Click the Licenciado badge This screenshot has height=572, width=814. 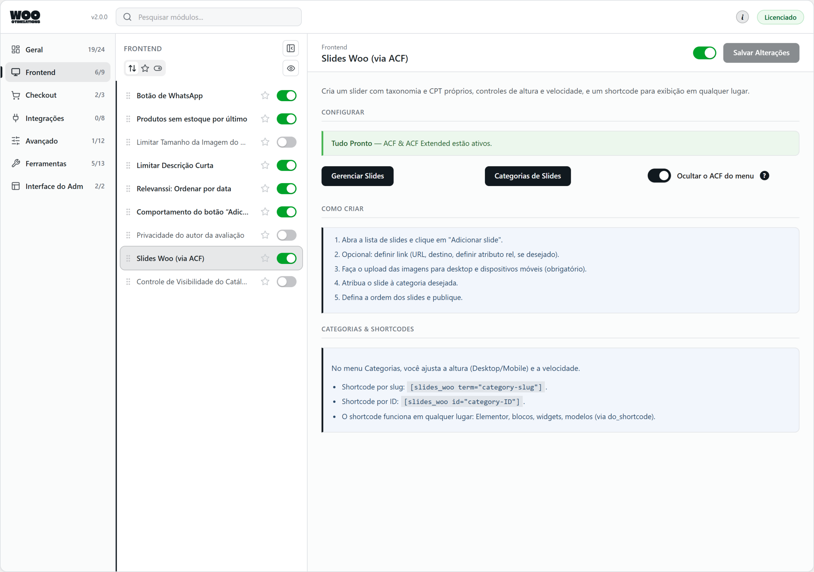point(780,17)
